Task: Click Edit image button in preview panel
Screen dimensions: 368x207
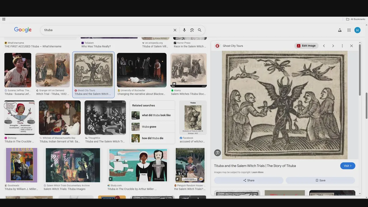Action: (x=306, y=46)
